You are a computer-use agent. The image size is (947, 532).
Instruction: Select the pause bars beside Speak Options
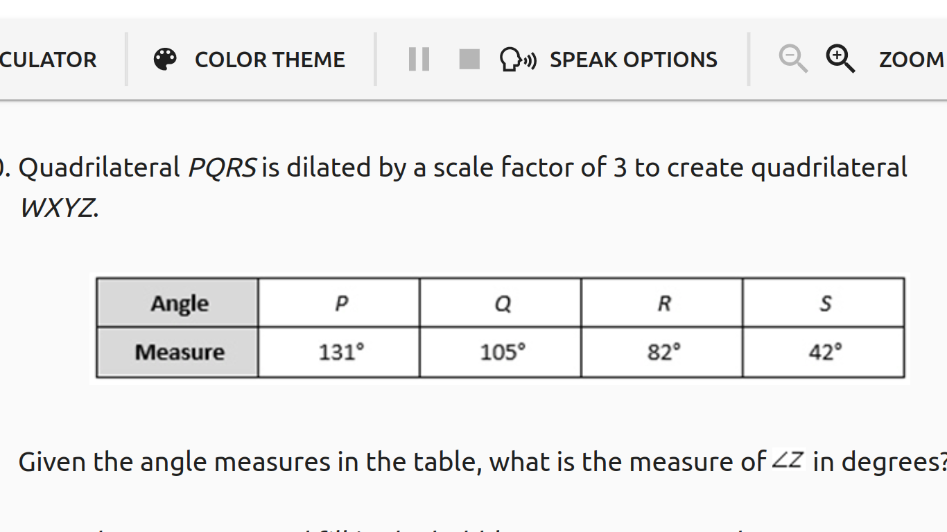point(419,59)
